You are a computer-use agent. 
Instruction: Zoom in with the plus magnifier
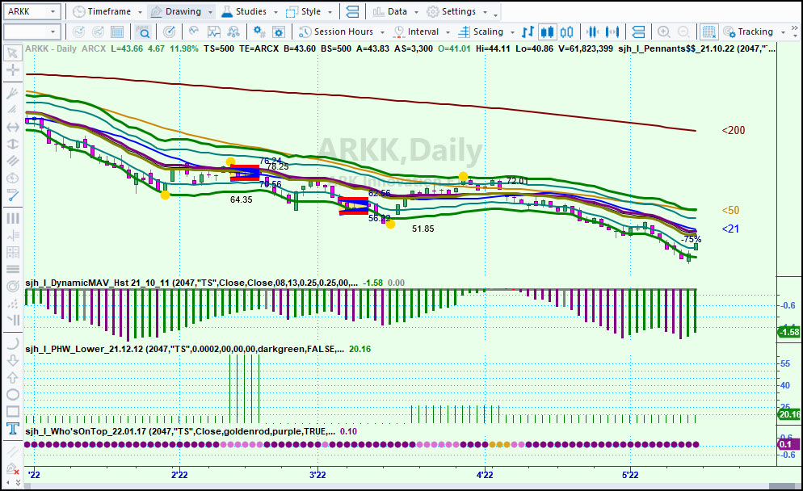[x=664, y=32]
